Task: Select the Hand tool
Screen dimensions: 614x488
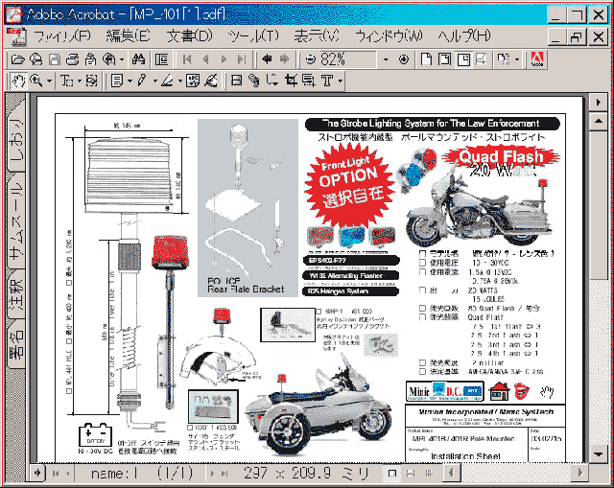Action: [18, 81]
